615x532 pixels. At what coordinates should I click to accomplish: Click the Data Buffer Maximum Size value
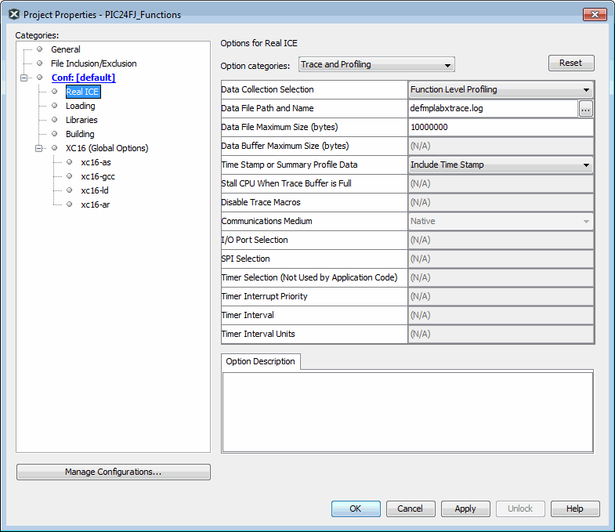pyautogui.click(x=501, y=146)
